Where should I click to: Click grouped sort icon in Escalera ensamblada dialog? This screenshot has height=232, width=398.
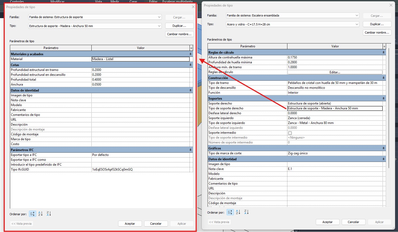(230, 212)
